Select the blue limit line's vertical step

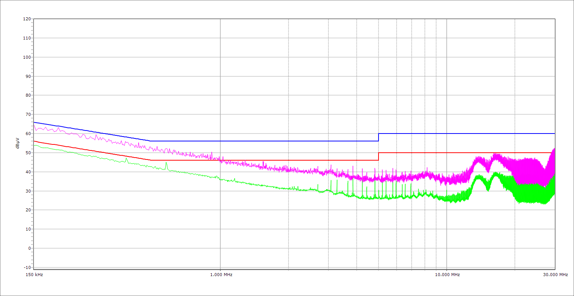tap(379, 137)
